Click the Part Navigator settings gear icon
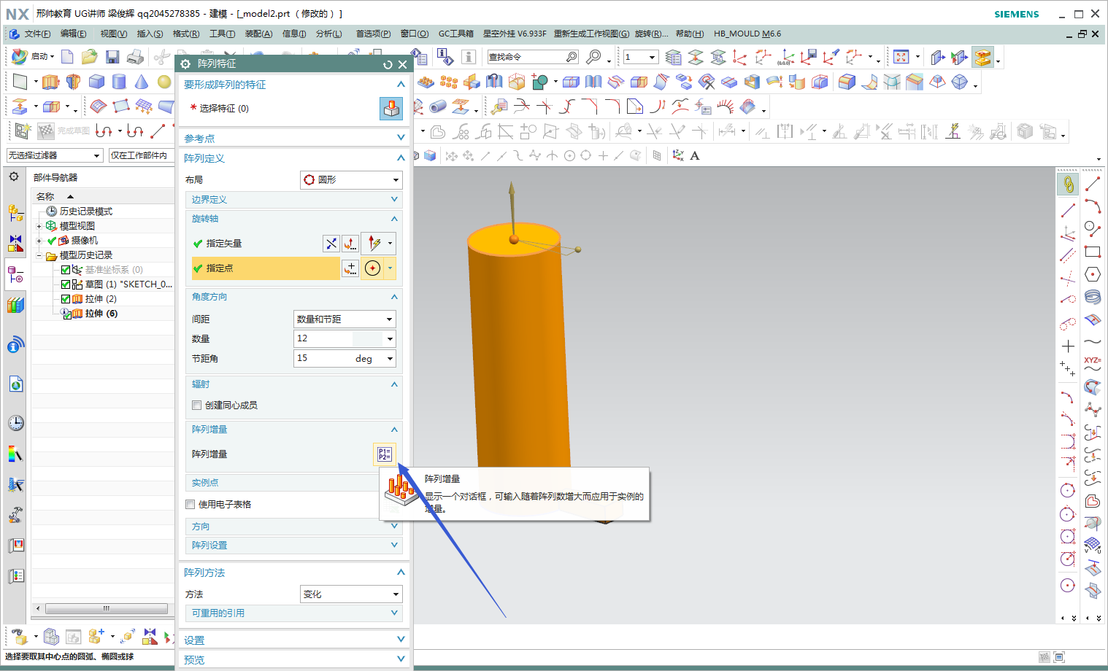This screenshot has height=671, width=1108. coord(14,177)
